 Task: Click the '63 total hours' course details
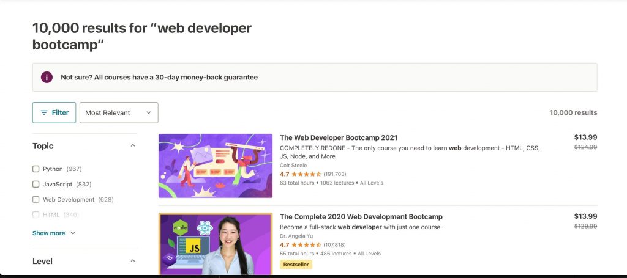pos(331,183)
